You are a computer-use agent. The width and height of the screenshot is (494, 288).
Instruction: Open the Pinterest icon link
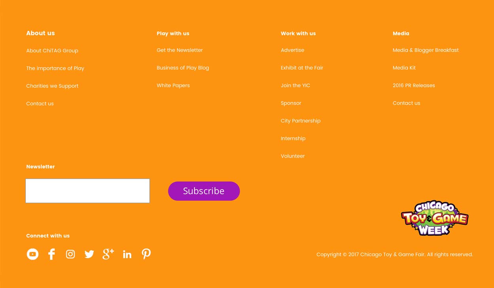[x=146, y=254]
